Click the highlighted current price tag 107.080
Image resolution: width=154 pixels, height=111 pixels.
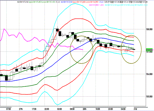150,50
